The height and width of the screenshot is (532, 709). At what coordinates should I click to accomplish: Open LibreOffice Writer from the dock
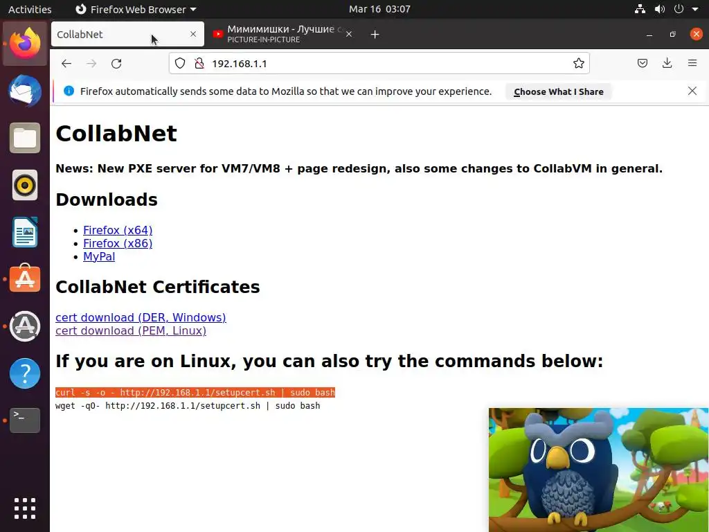[x=25, y=232]
